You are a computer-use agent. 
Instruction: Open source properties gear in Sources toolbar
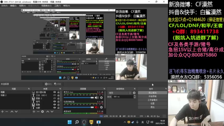click(43, 111)
